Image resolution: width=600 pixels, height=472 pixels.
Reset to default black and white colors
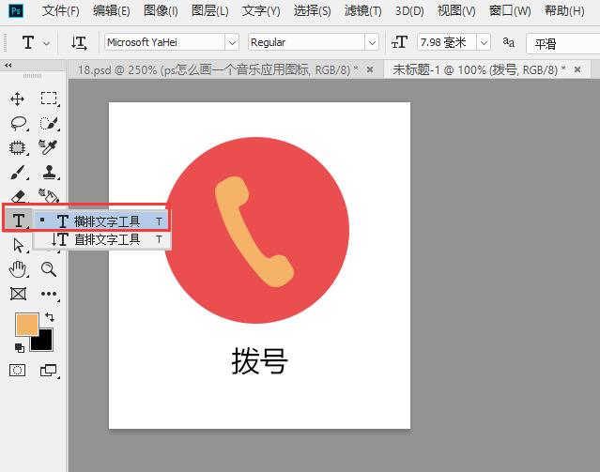19,348
